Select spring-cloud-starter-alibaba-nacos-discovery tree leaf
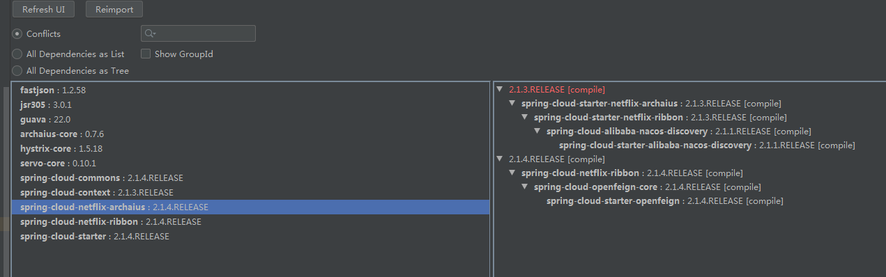The image size is (886, 277). click(707, 145)
